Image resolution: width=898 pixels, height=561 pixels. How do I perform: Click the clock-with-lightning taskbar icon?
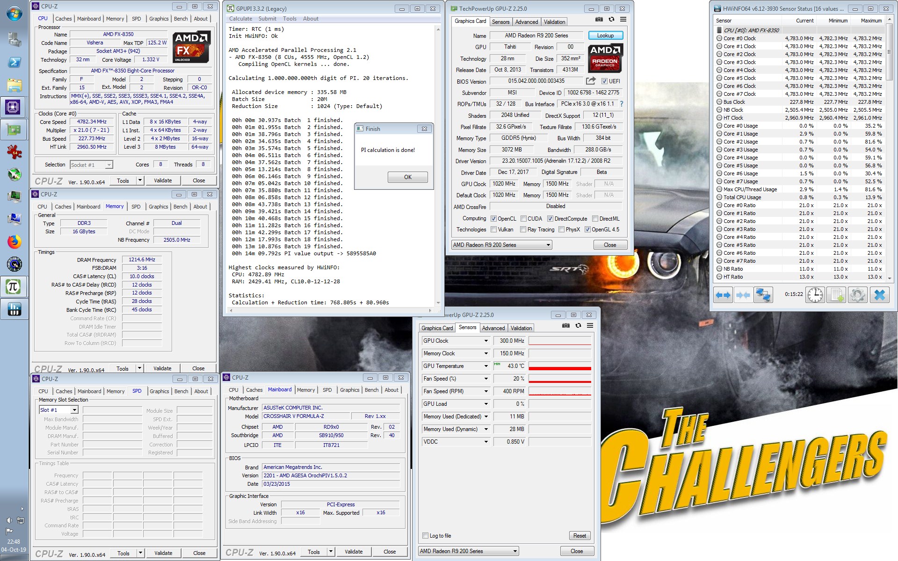(x=14, y=264)
